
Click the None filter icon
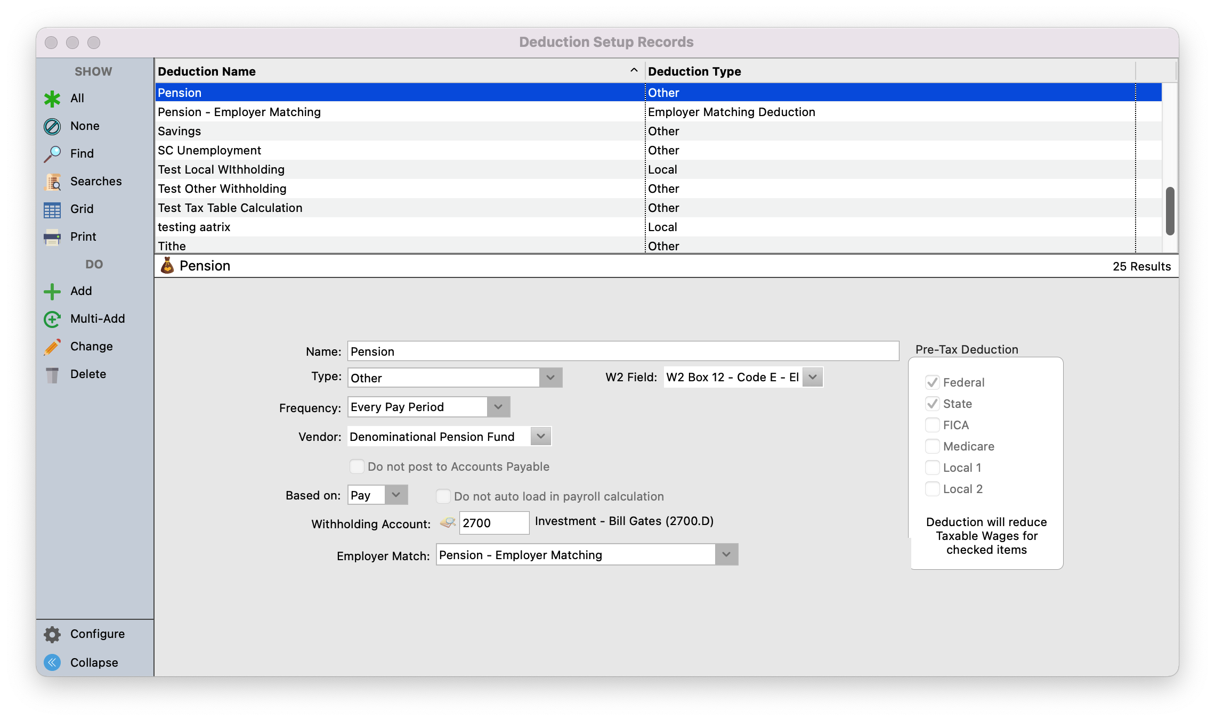[x=52, y=126]
